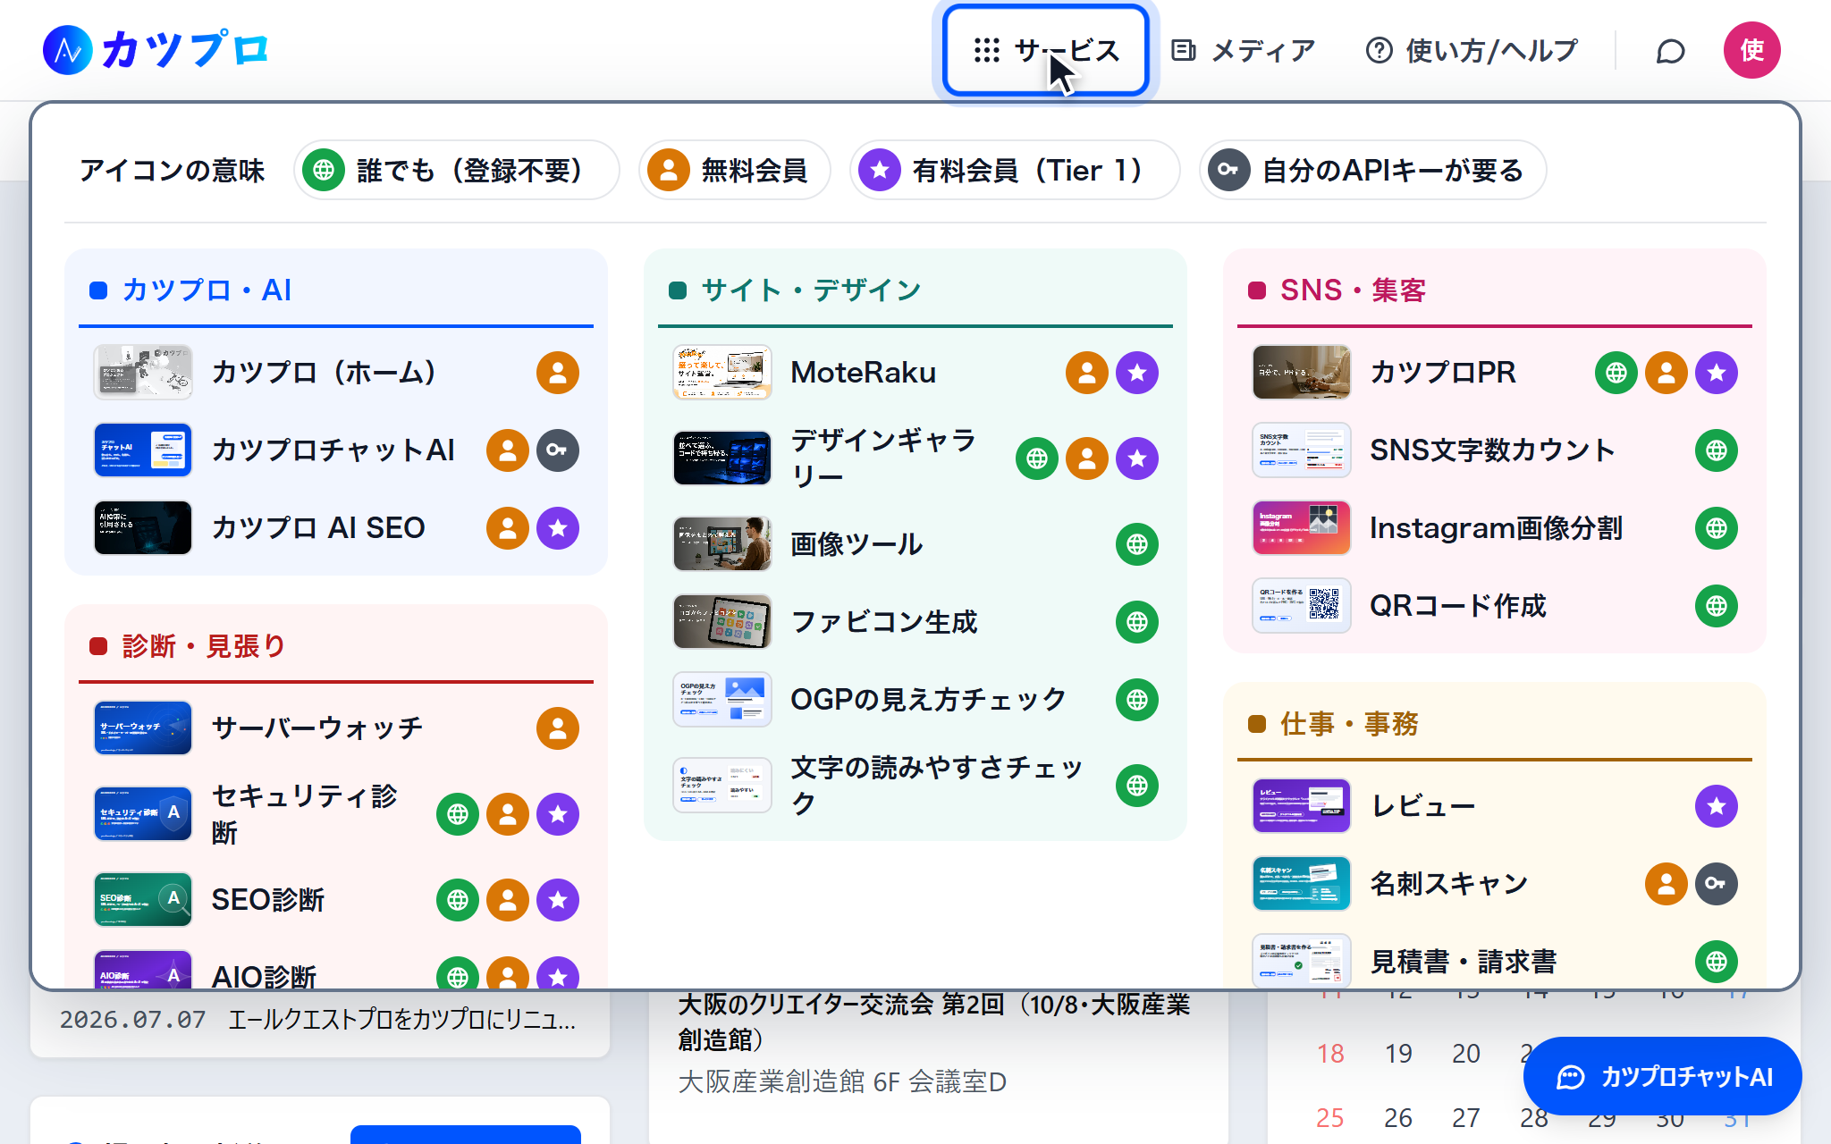Open カツプロチャットAI service entry
1831x1144 pixels.
[x=336, y=450]
